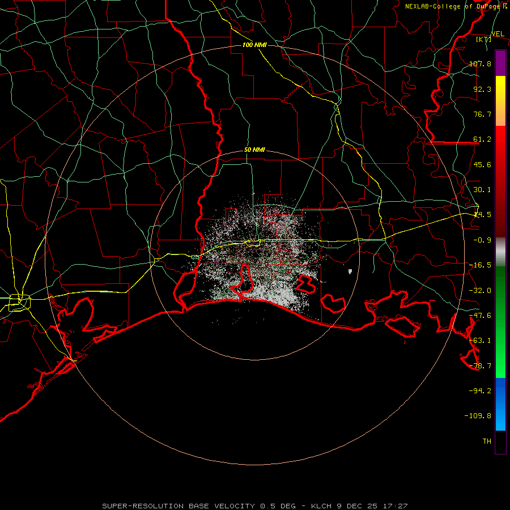Click the -94.2 velocity scale value
This screenshot has height=510, width=510.
[x=480, y=390]
